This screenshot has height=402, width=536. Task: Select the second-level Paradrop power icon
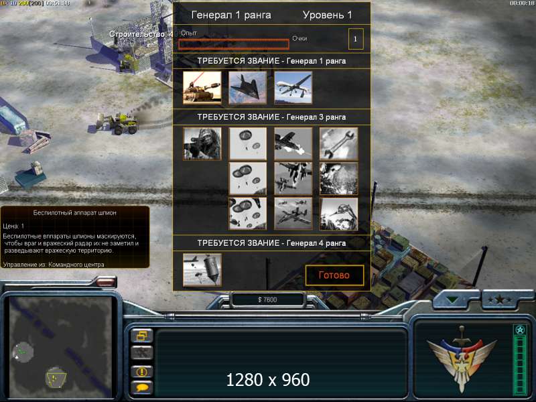[x=248, y=179]
